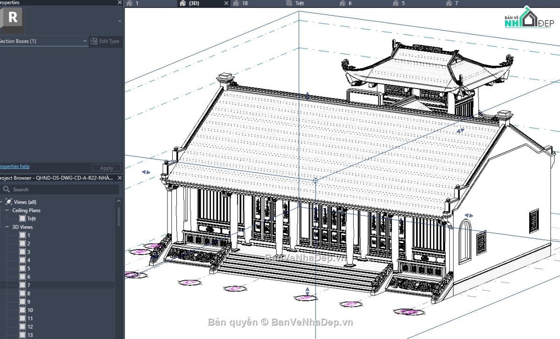Screen dimensions: 560x339
Task: Select 3D view 4 in the Project Browser
Action: tap(28, 260)
